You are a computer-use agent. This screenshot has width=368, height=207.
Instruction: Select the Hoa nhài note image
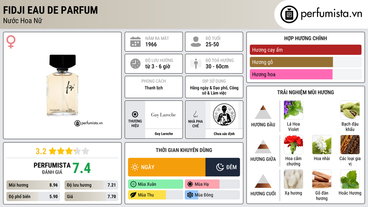[322, 144]
